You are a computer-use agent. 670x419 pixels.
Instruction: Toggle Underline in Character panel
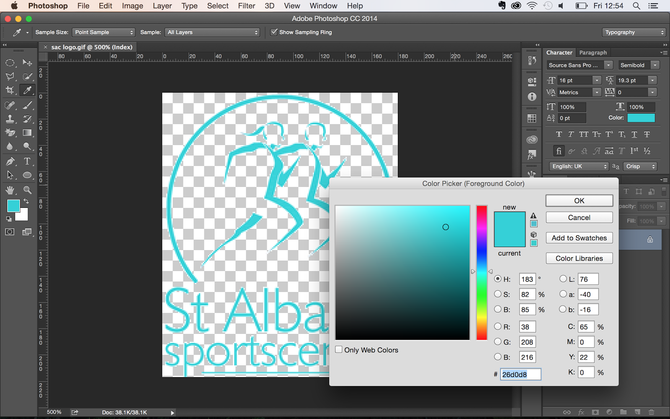tap(634, 134)
